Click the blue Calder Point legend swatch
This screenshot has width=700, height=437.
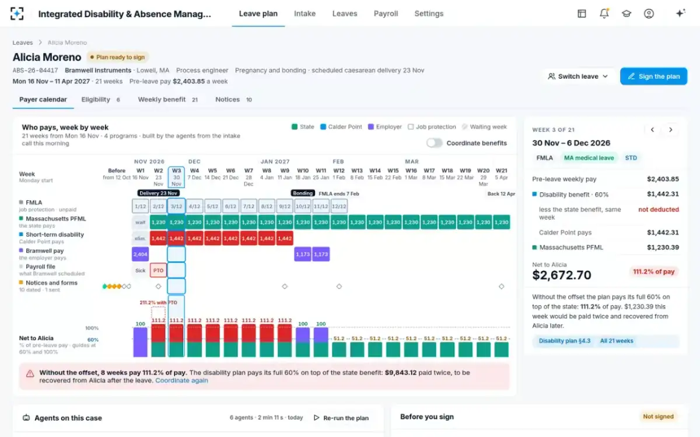[x=323, y=126]
